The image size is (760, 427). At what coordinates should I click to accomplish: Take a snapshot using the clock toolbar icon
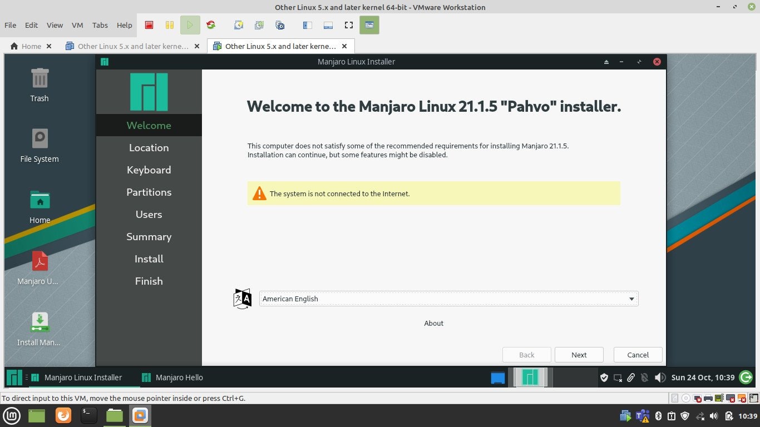pyautogui.click(x=238, y=25)
